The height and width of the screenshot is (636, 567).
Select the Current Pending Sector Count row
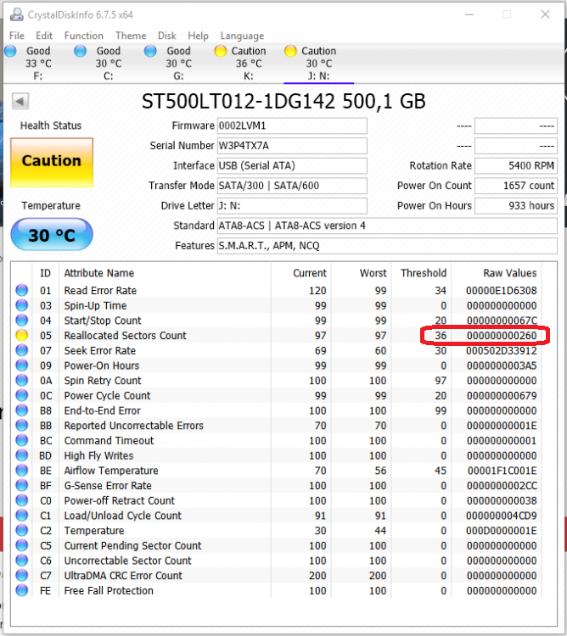click(x=276, y=545)
